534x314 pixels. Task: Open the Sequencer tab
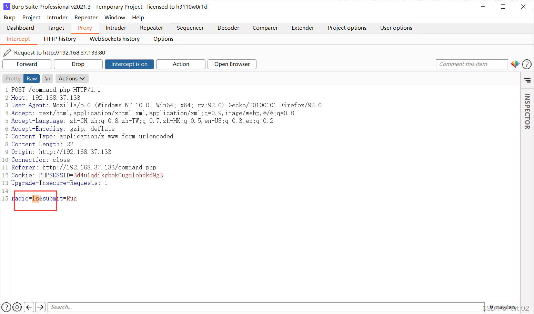[x=190, y=28]
